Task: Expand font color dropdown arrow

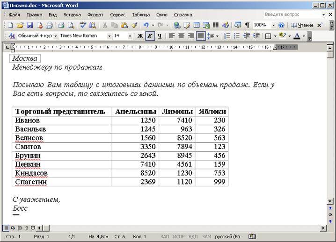Action: [304, 36]
